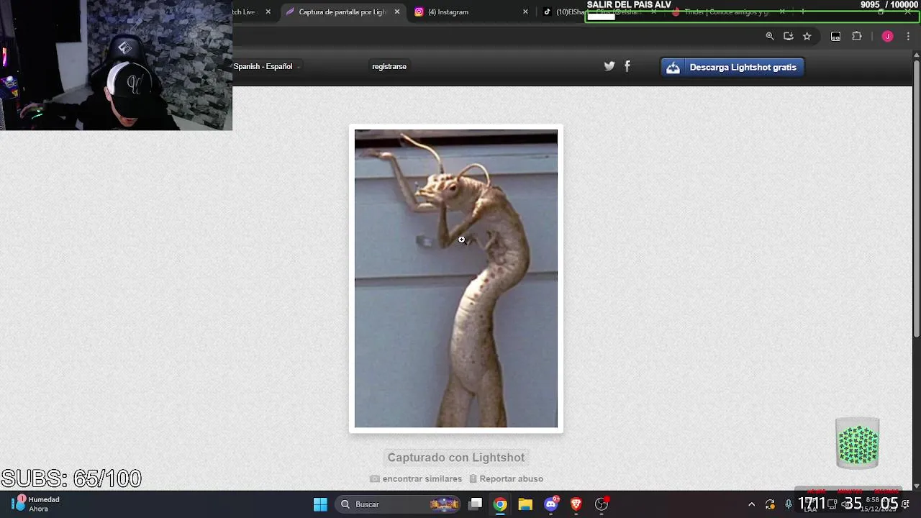The width and height of the screenshot is (921, 518).
Task: Open Discord from the taskbar
Action: pos(551,504)
